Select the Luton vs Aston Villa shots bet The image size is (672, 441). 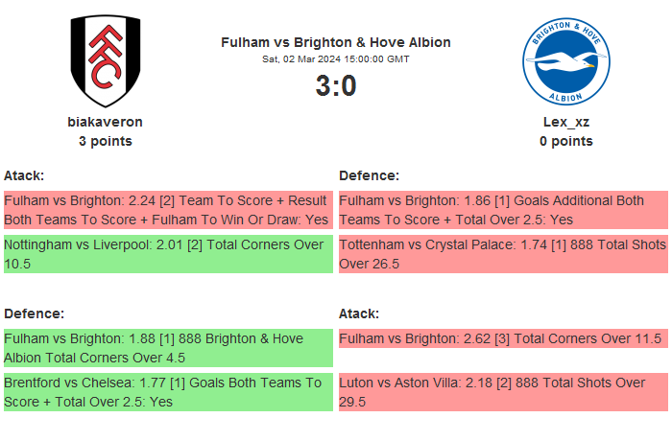503,392
